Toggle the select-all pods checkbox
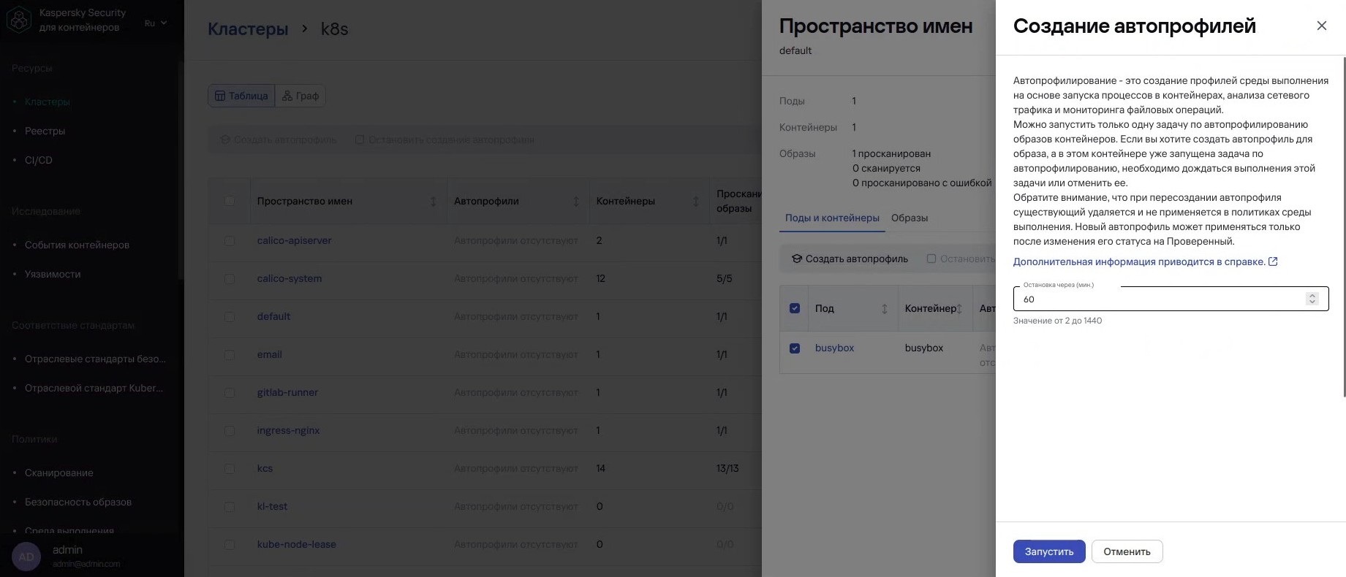The width and height of the screenshot is (1346, 577). pos(795,308)
